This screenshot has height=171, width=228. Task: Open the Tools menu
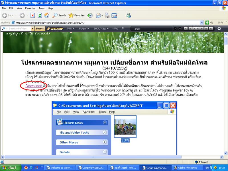tap(42, 8)
